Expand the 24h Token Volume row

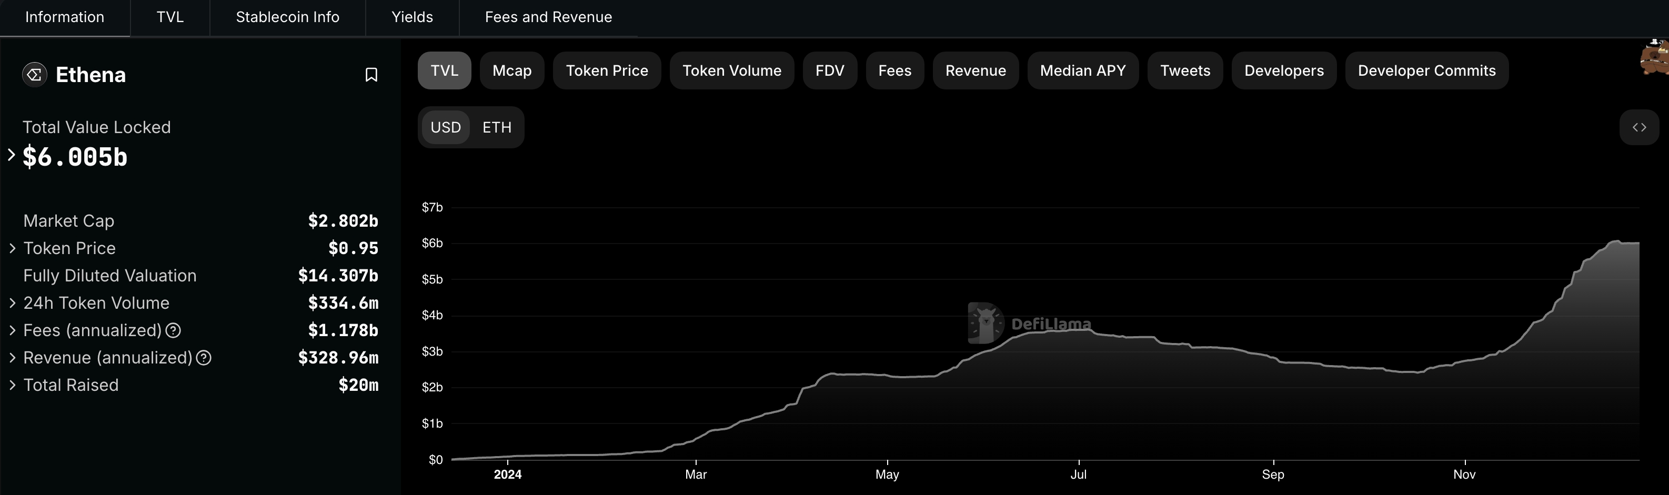pos(12,302)
